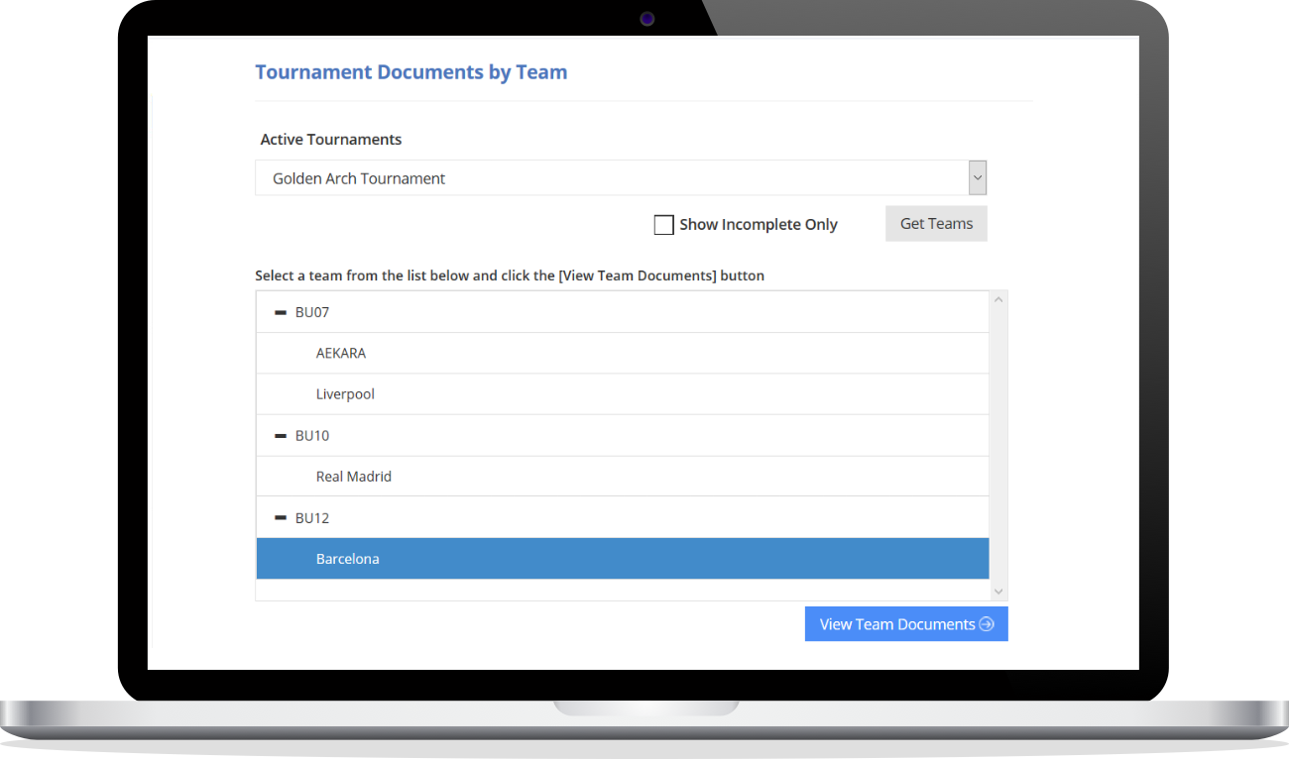This screenshot has width=1289, height=760.
Task: Collapse the BU10 group
Action: tap(281, 435)
